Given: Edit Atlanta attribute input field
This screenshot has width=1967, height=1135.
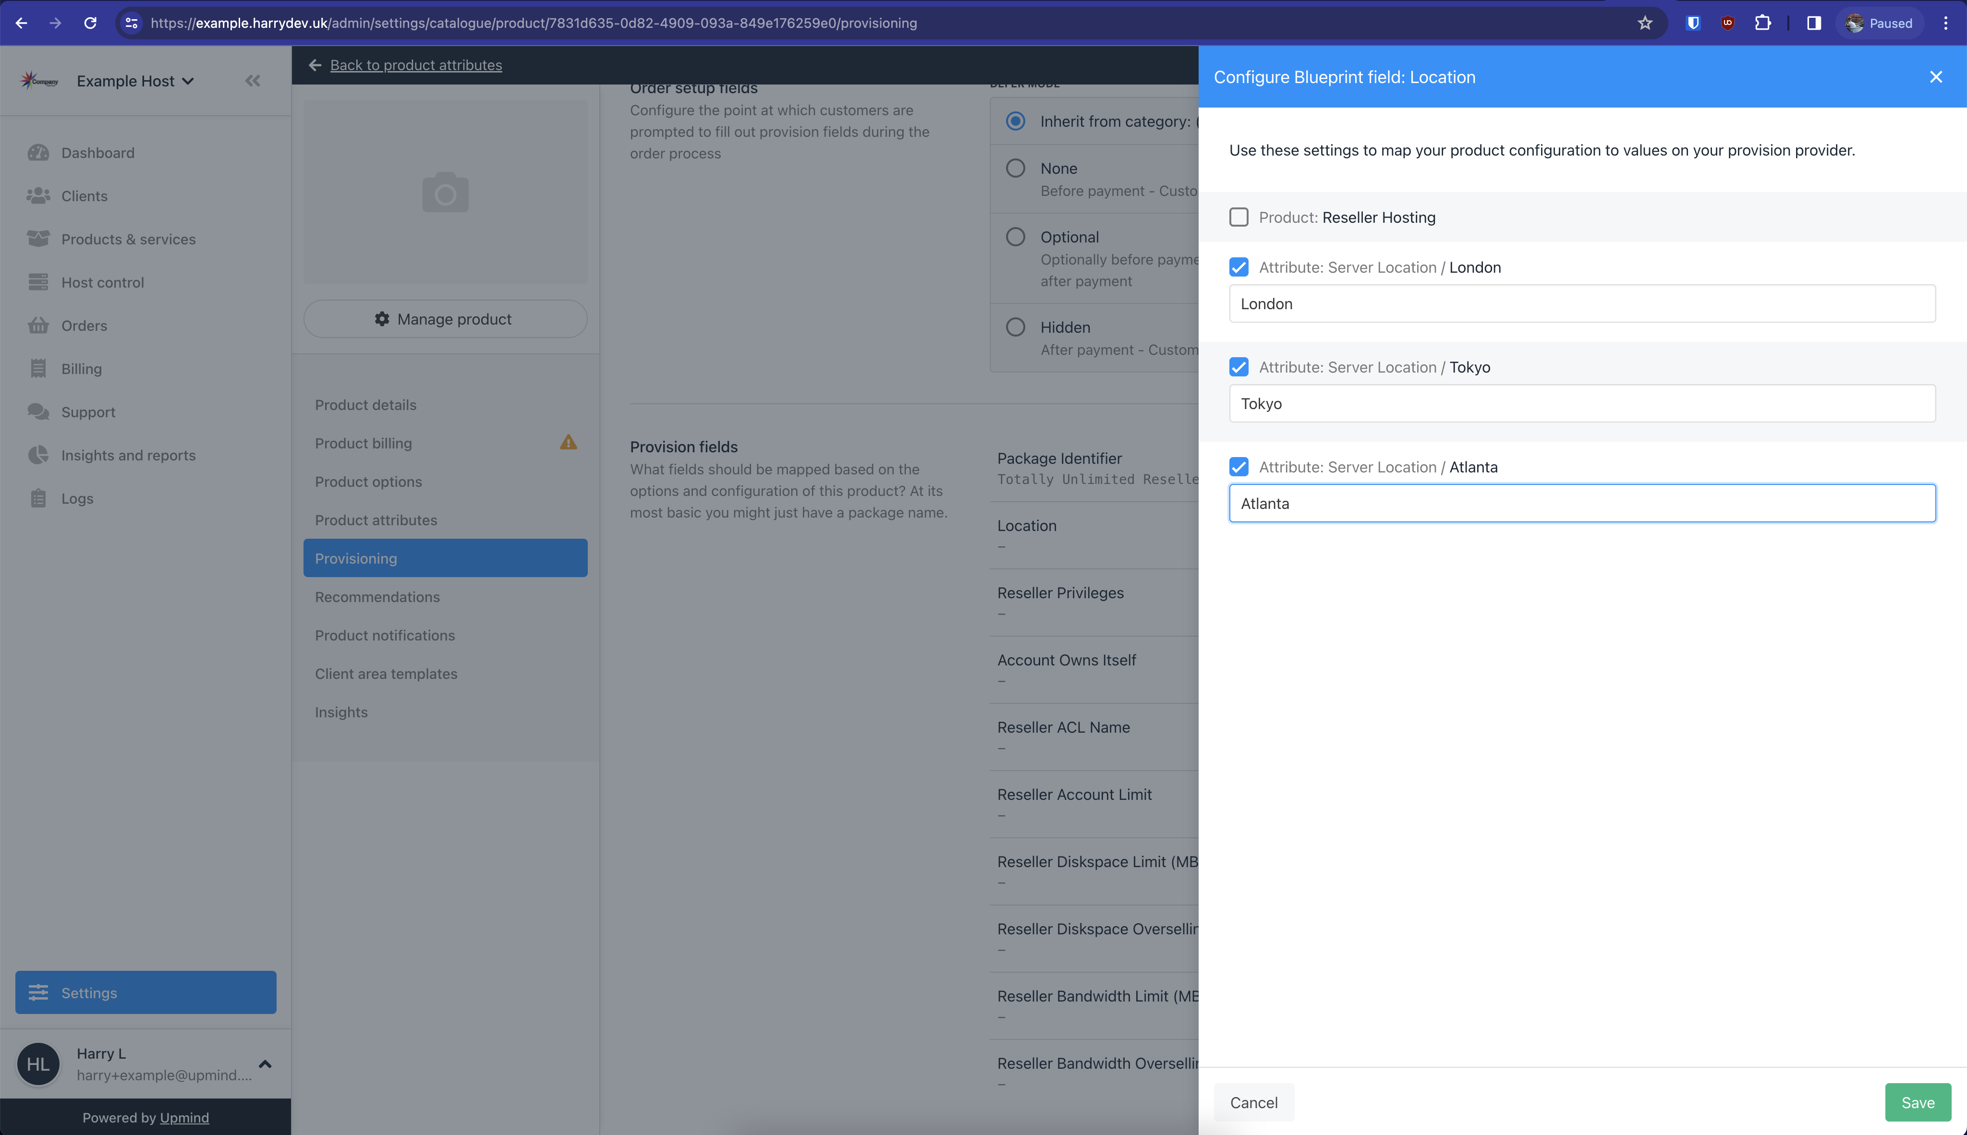Looking at the screenshot, I should point(1582,503).
